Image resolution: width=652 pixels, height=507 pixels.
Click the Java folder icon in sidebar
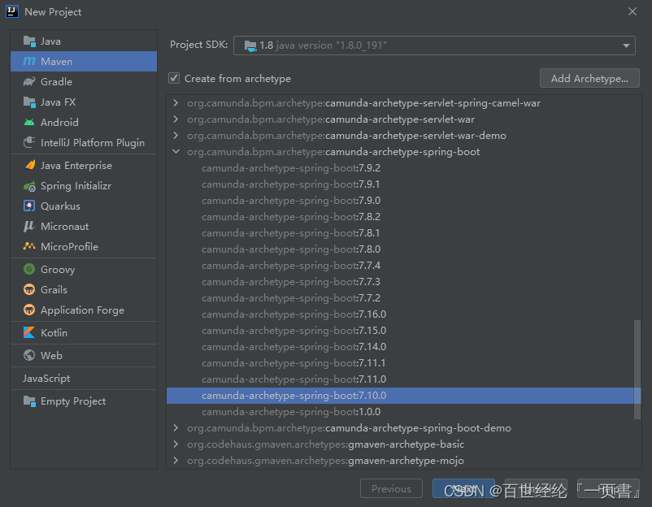(29, 41)
